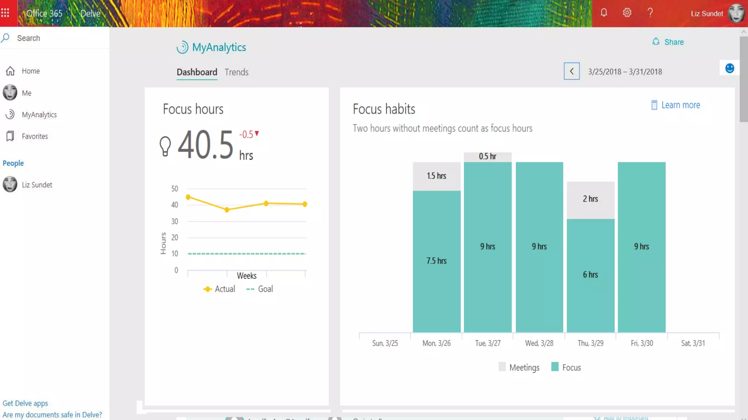Switch to the Trends tab

pos(236,72)
